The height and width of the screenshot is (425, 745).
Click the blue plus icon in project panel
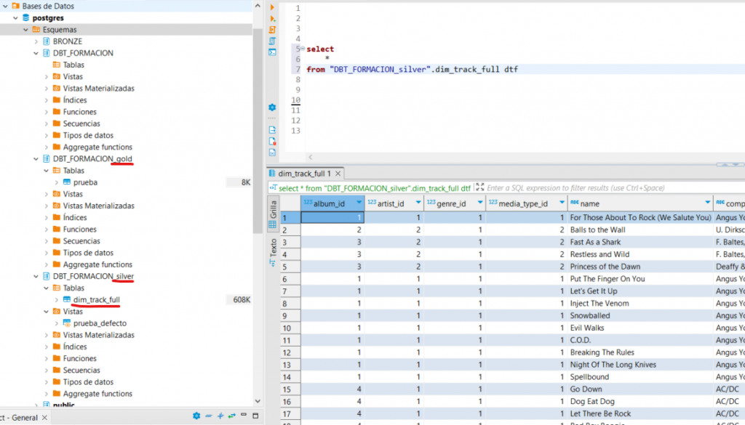click(x=220, y=416)
